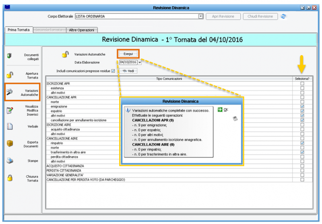The height and width of the screenshot is (224, 322).
Task: Select the Prima Tornata tab
Action: (19, 30)
